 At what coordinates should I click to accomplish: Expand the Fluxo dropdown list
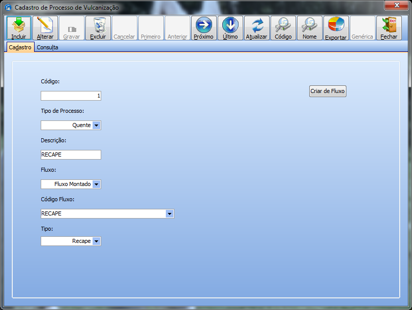point(97,184)
